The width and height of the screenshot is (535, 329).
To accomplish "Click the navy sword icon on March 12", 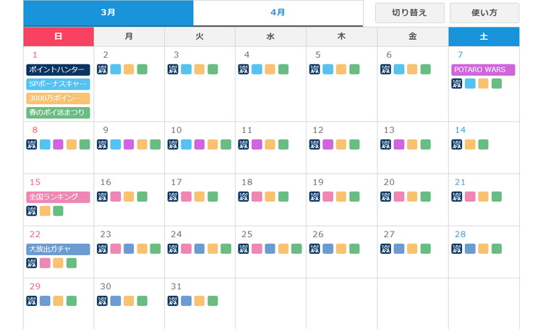I will pyautogui.click(x=314, y=145).
